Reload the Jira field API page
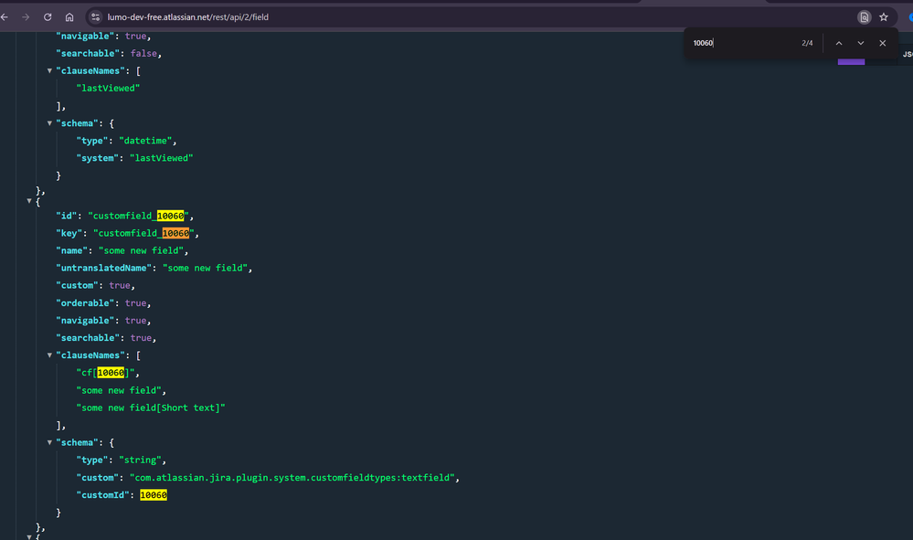The image size is (913, 540). (x=48, y=17)
